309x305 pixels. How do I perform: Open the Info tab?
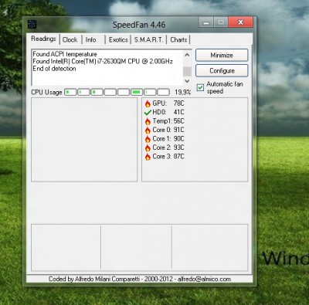point(90,39)
